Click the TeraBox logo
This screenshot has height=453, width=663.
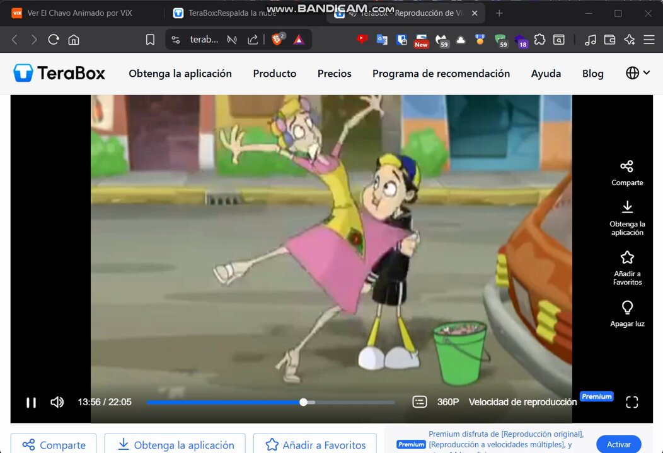tap(59, 73)
